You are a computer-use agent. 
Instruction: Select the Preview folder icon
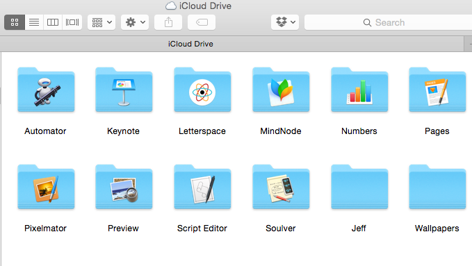[x=124, y=187]
